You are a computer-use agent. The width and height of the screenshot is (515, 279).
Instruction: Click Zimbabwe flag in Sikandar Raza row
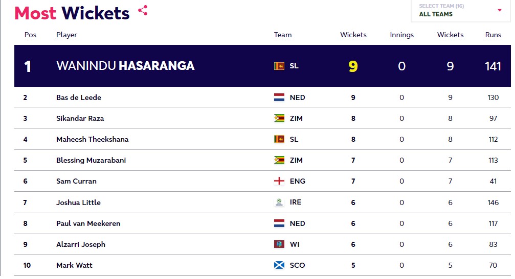click(x=279, y=118)
